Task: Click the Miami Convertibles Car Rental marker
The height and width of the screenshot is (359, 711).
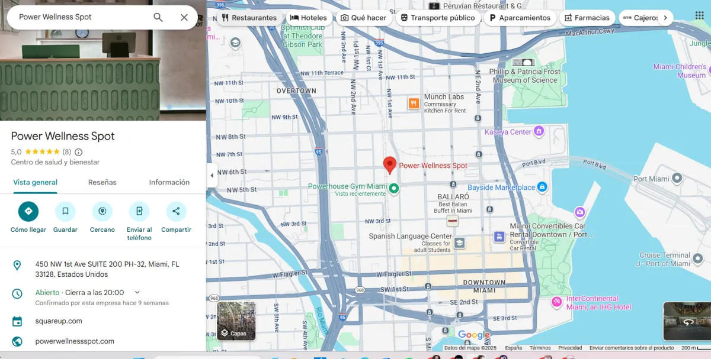Action: coord(499,237)
